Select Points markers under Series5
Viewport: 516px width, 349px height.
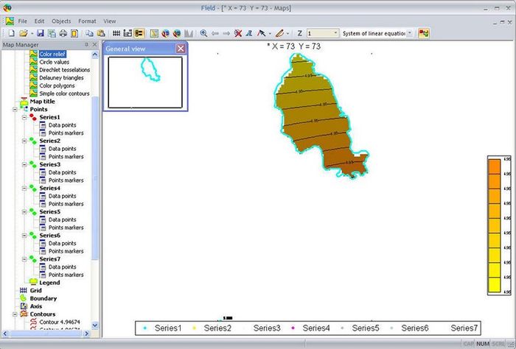pyautogui.click(x=66, y=228)
